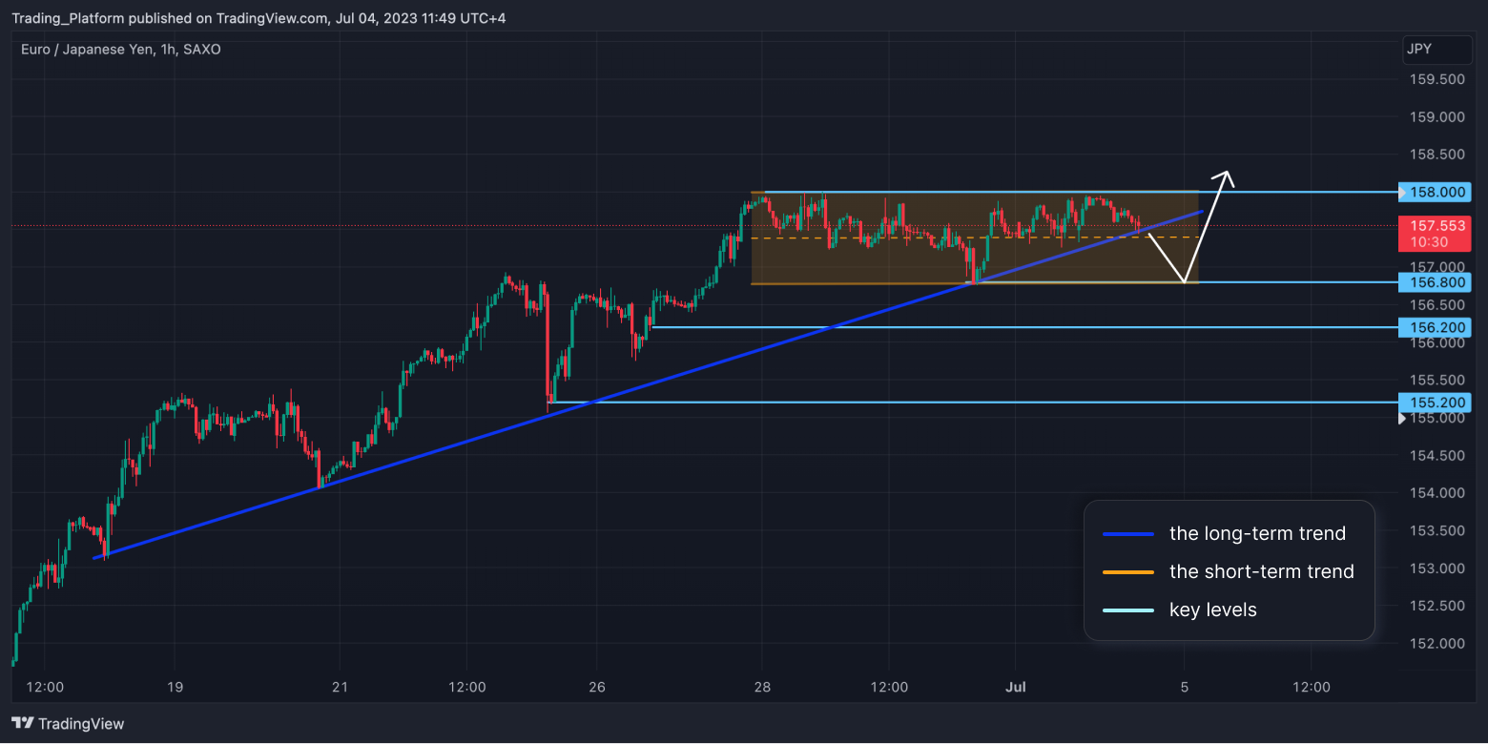Click 'the short-term trend' legend label

click(x=1261, y=572)
